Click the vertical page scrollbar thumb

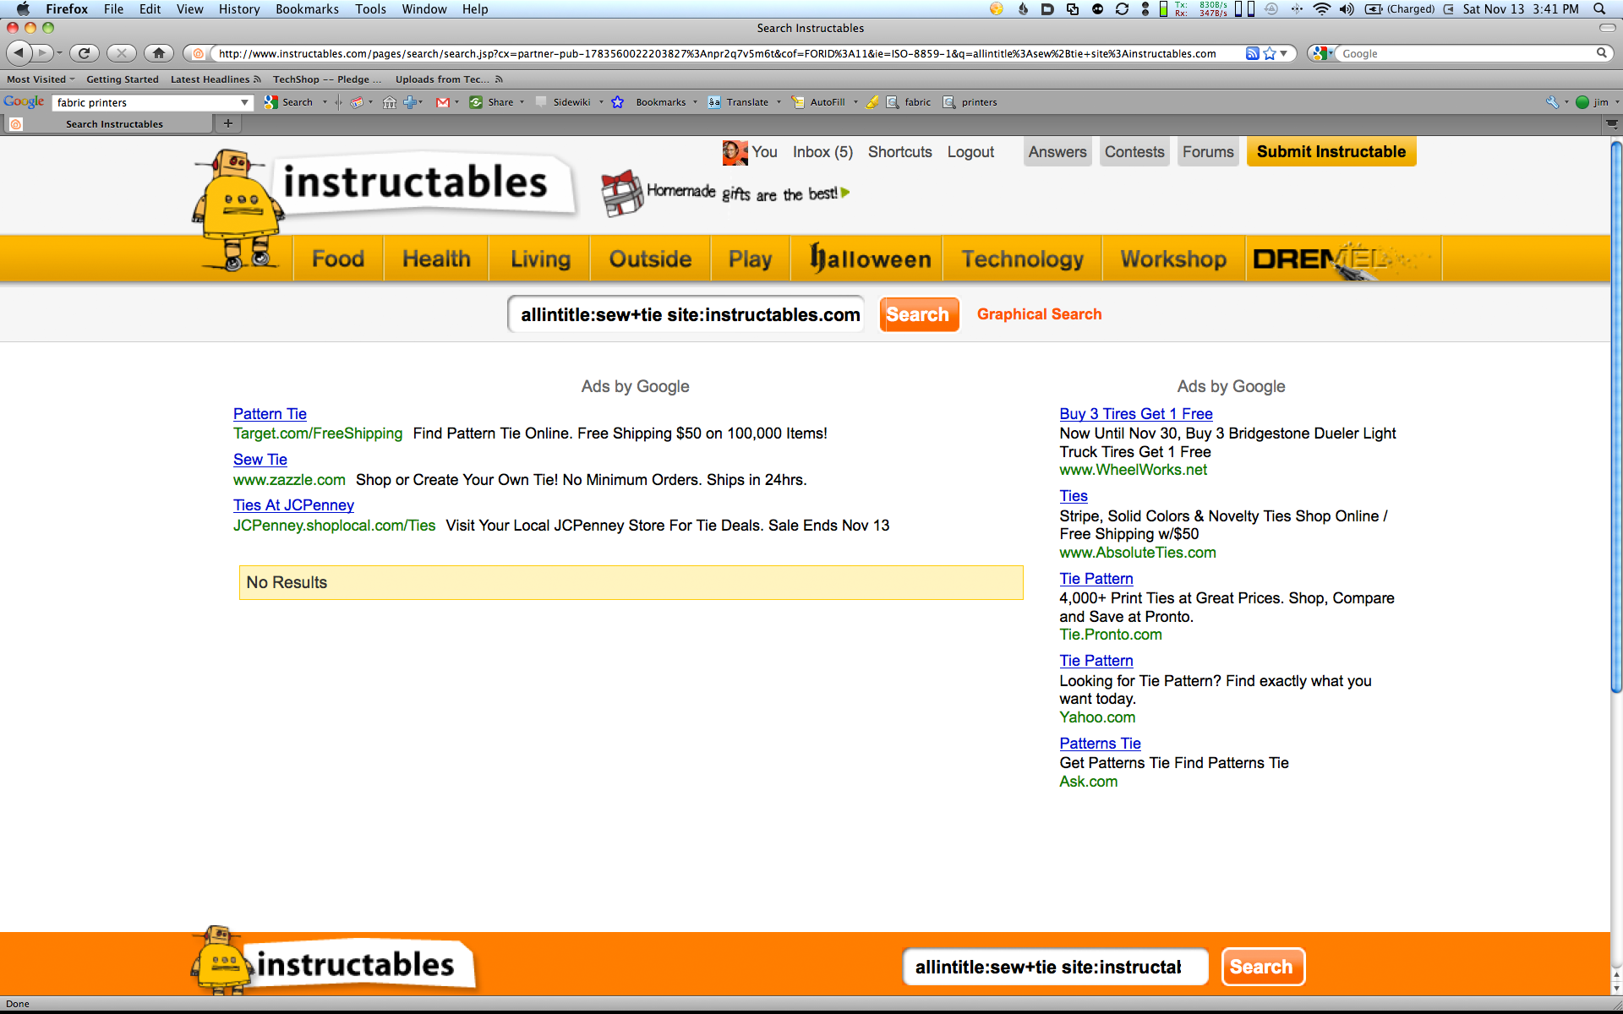tap(1616, 417)
